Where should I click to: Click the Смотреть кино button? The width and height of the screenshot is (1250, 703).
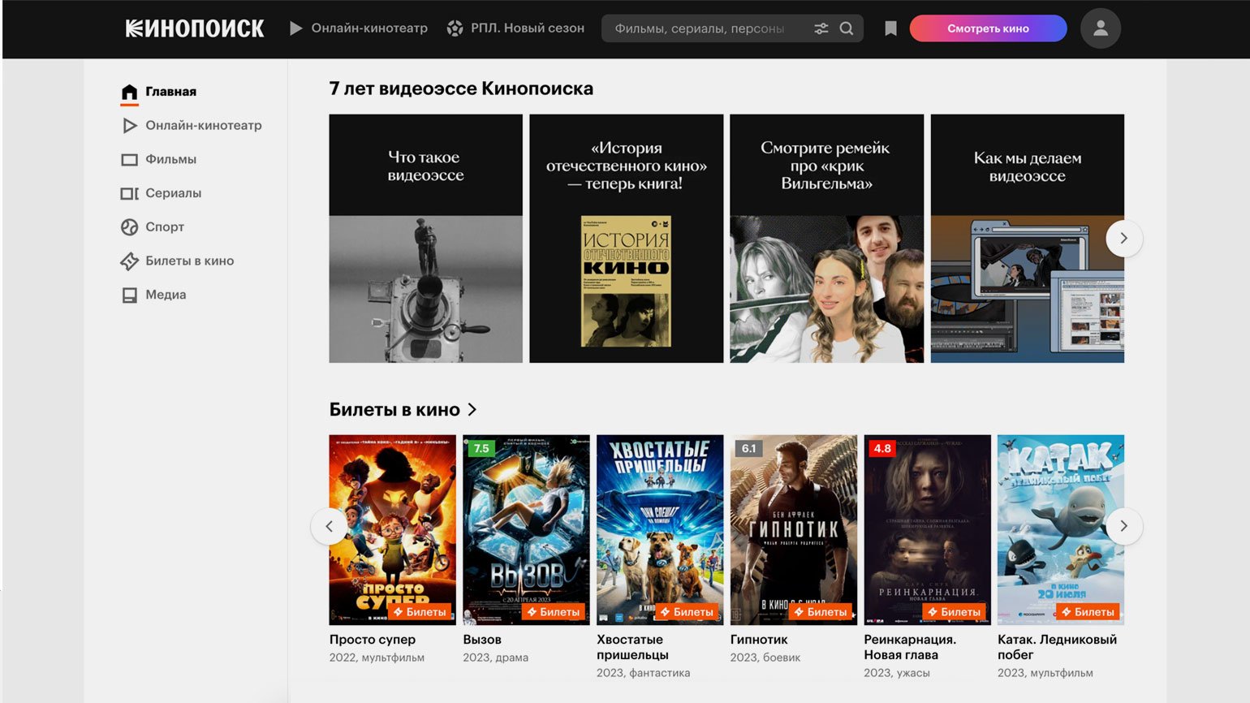tap(988, 28)
